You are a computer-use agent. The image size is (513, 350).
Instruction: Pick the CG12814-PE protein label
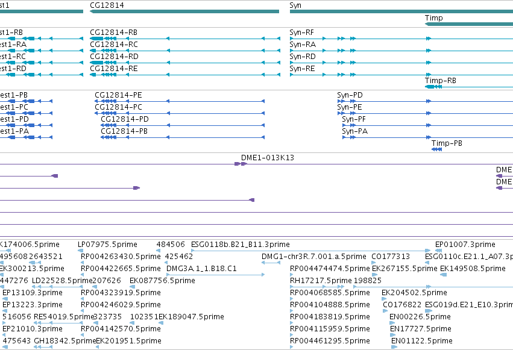coord(118,95)
